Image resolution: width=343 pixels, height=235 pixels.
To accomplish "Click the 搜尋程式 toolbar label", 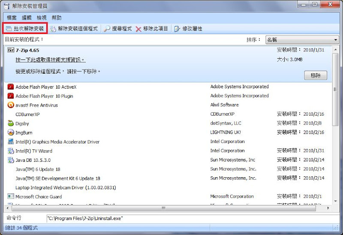I will point(122,29).
